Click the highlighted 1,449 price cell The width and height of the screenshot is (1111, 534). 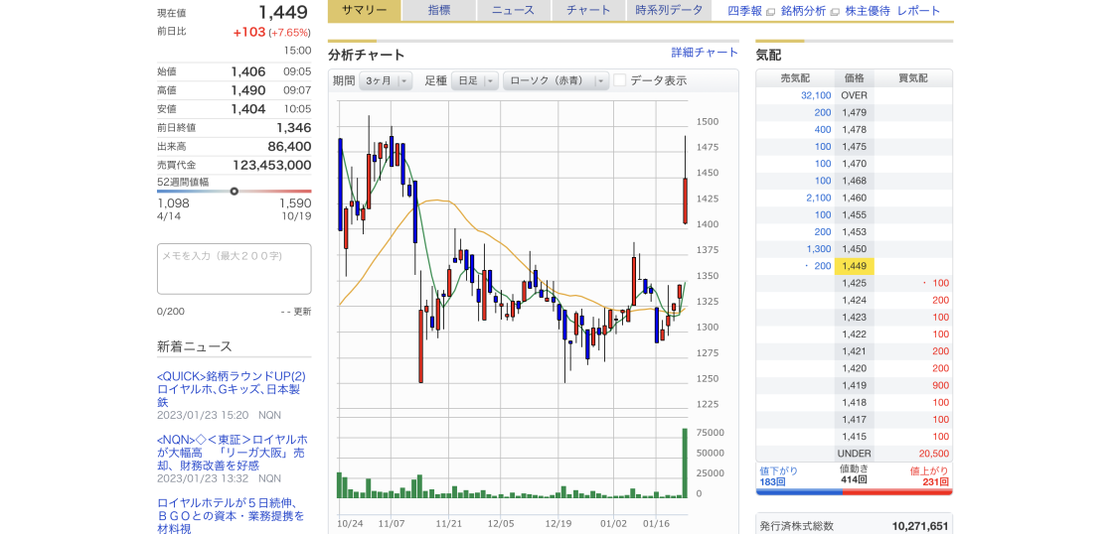[854, 266]
